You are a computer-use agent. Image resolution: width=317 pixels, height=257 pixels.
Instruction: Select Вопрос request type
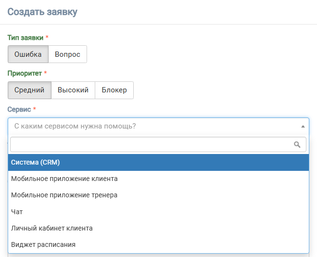[x=67, y=54]
